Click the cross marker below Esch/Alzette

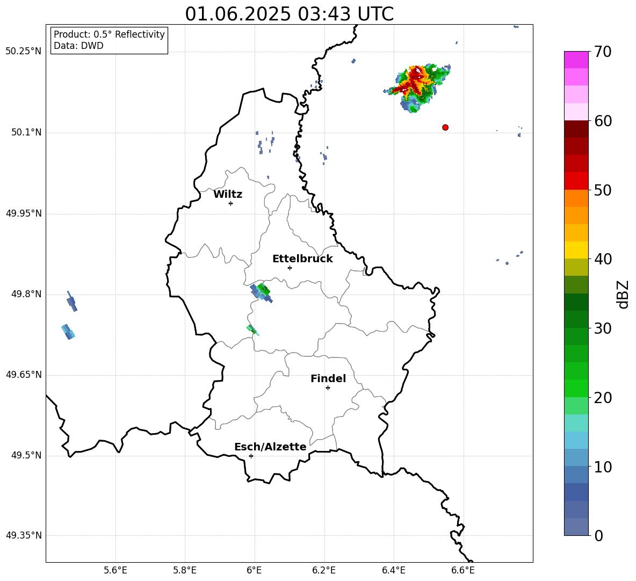point(251,456)
